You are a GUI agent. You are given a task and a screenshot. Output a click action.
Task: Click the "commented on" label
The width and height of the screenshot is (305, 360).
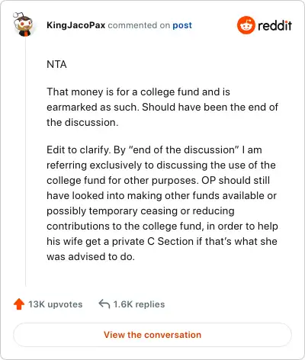[139, 25]
